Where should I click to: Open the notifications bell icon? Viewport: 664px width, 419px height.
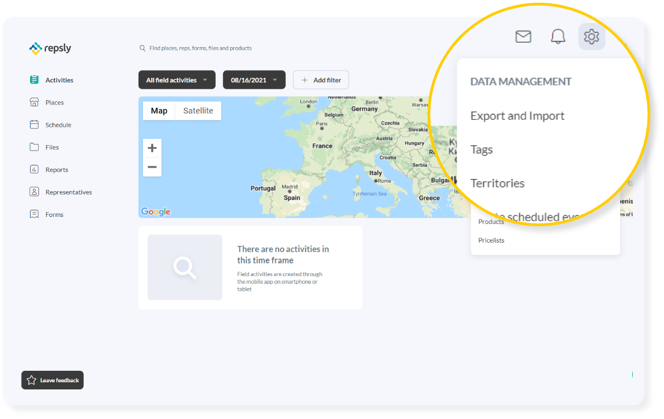tap(558, 37)
